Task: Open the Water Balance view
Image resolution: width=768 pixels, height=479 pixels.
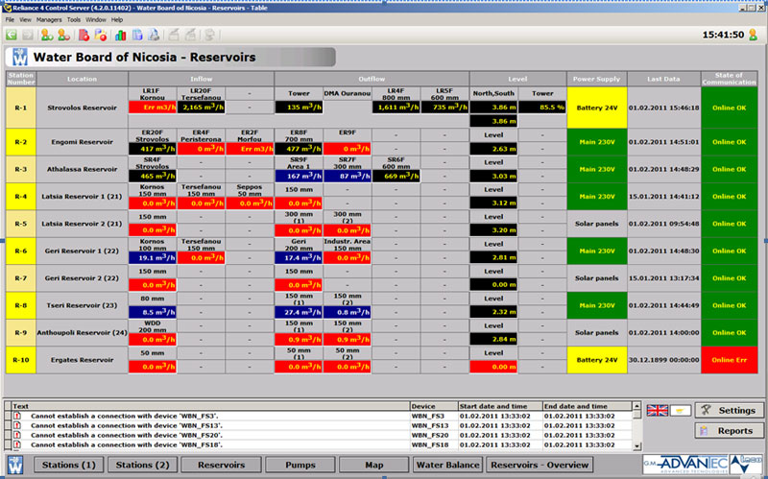Action: (446, 466)
